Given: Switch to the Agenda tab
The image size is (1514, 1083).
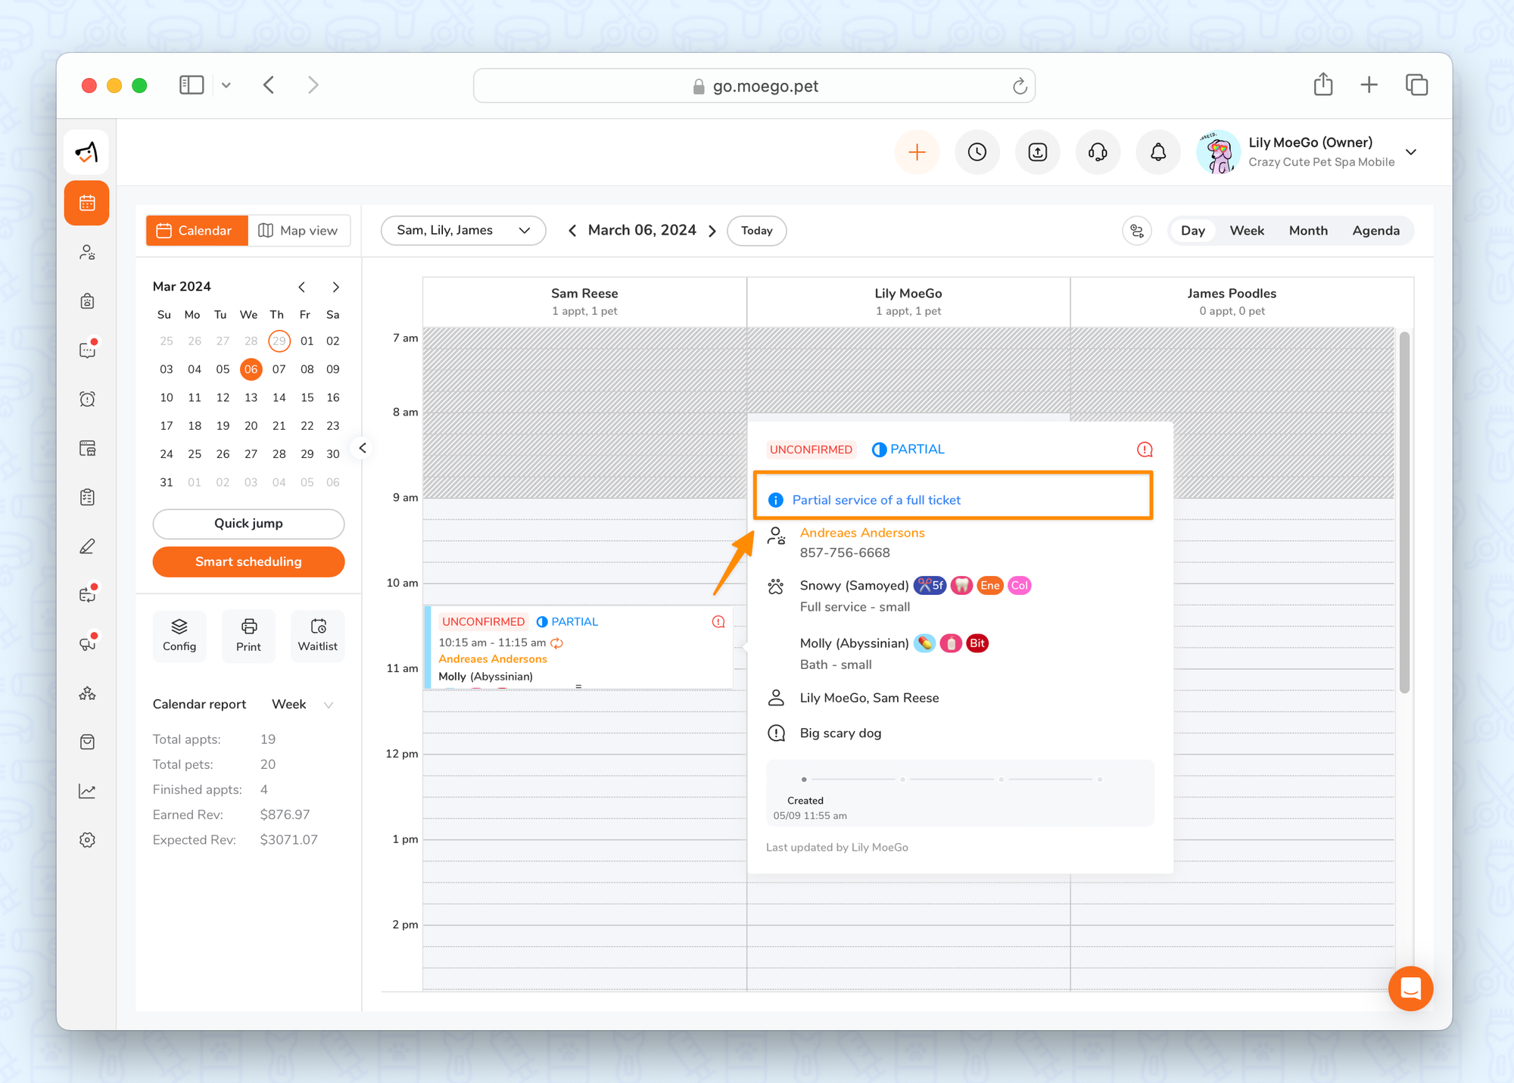Looking at the screenshot, I should click(1375, 231).
